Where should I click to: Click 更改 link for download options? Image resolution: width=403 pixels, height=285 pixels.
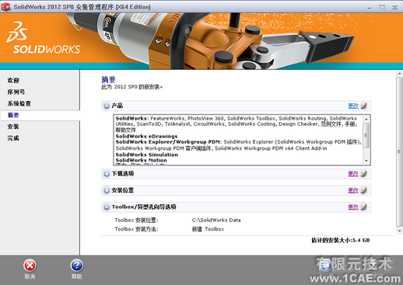pyautogui.click(x=353, y=174)
